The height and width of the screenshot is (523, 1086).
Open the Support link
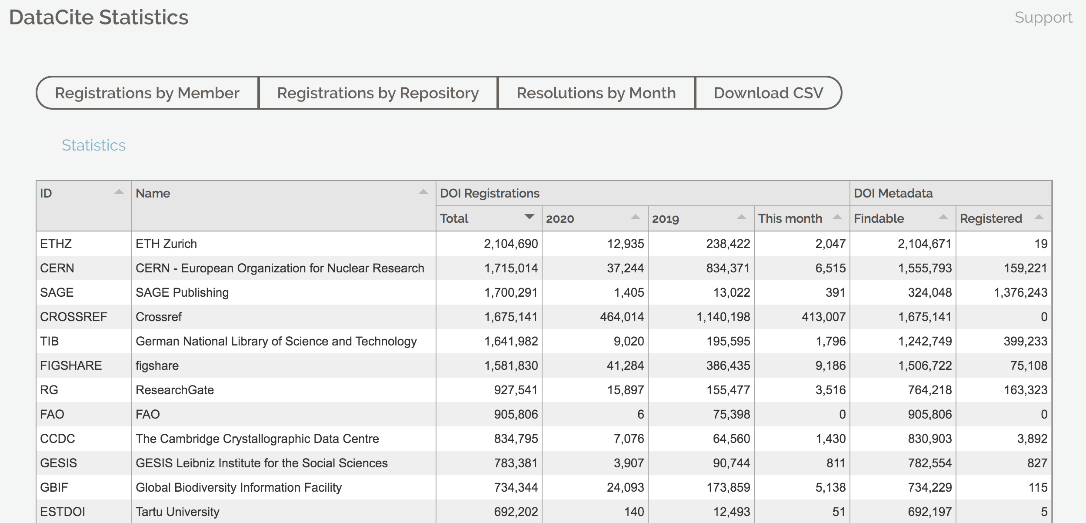[1043, 17]
